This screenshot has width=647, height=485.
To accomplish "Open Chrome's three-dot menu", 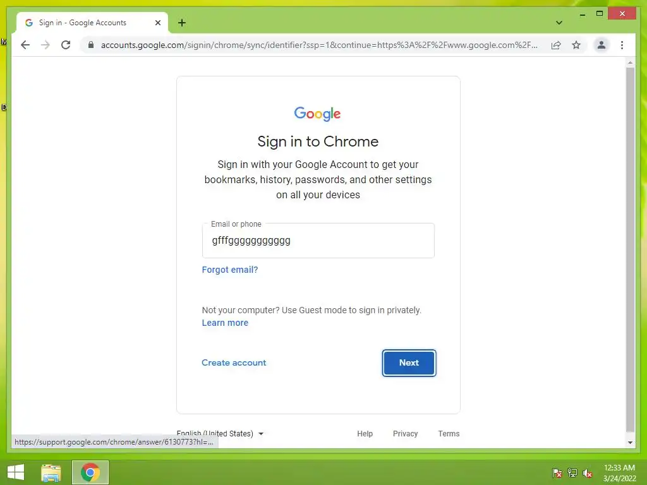I will pyautogui.click(x=622, y=45).
